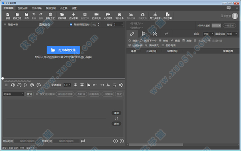This screenshot has height=151, width=241.
Task: Select the timeline-axis tab icon
Action: point(143,34)
